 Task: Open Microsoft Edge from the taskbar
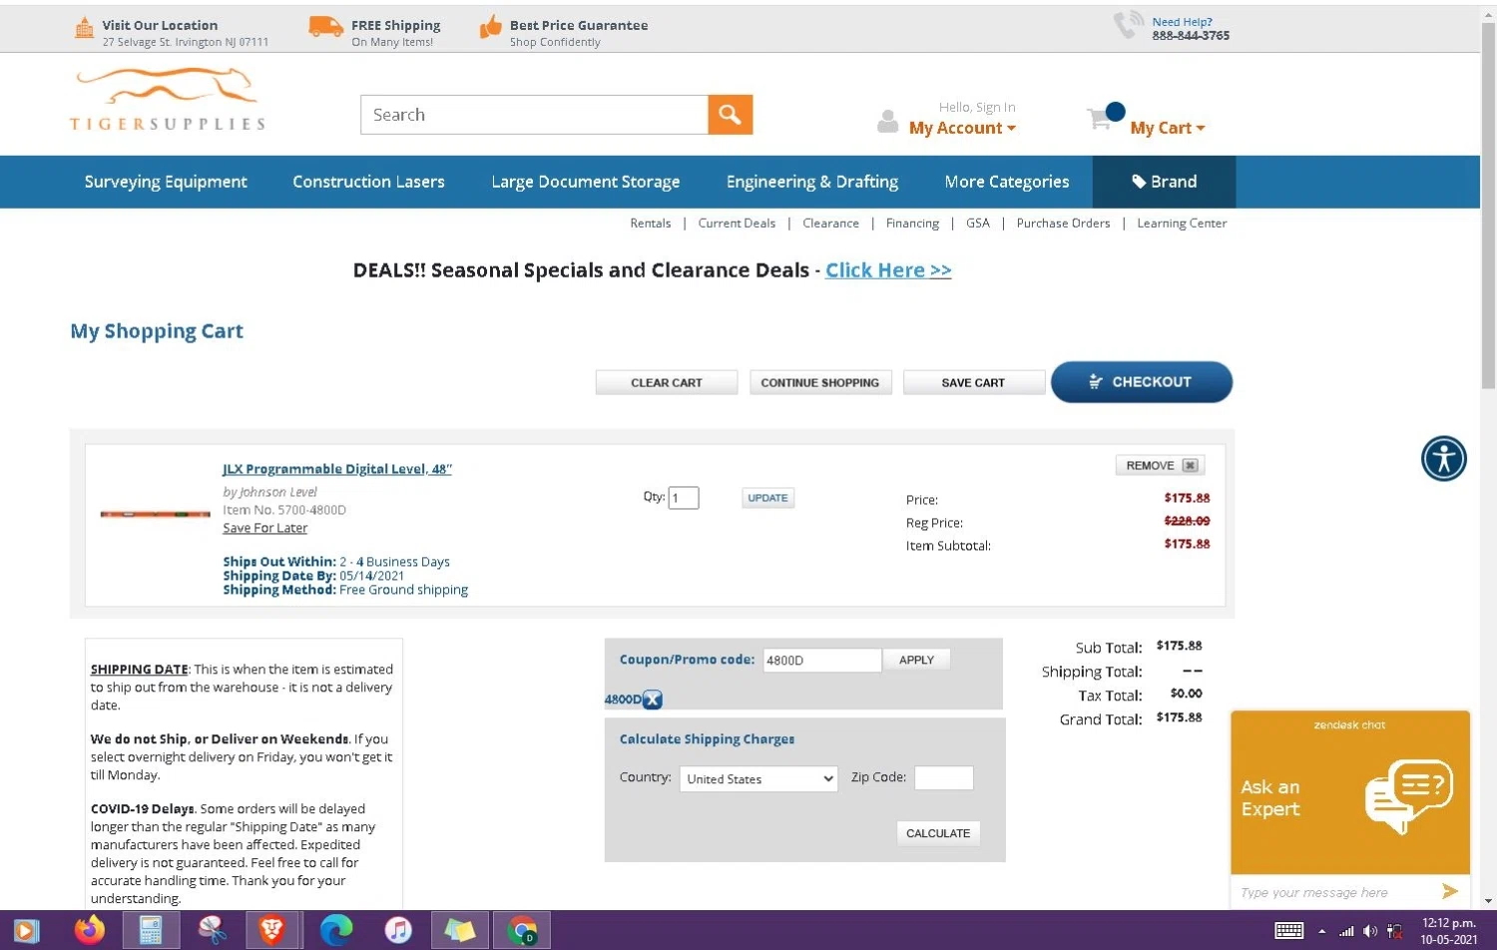336,930
